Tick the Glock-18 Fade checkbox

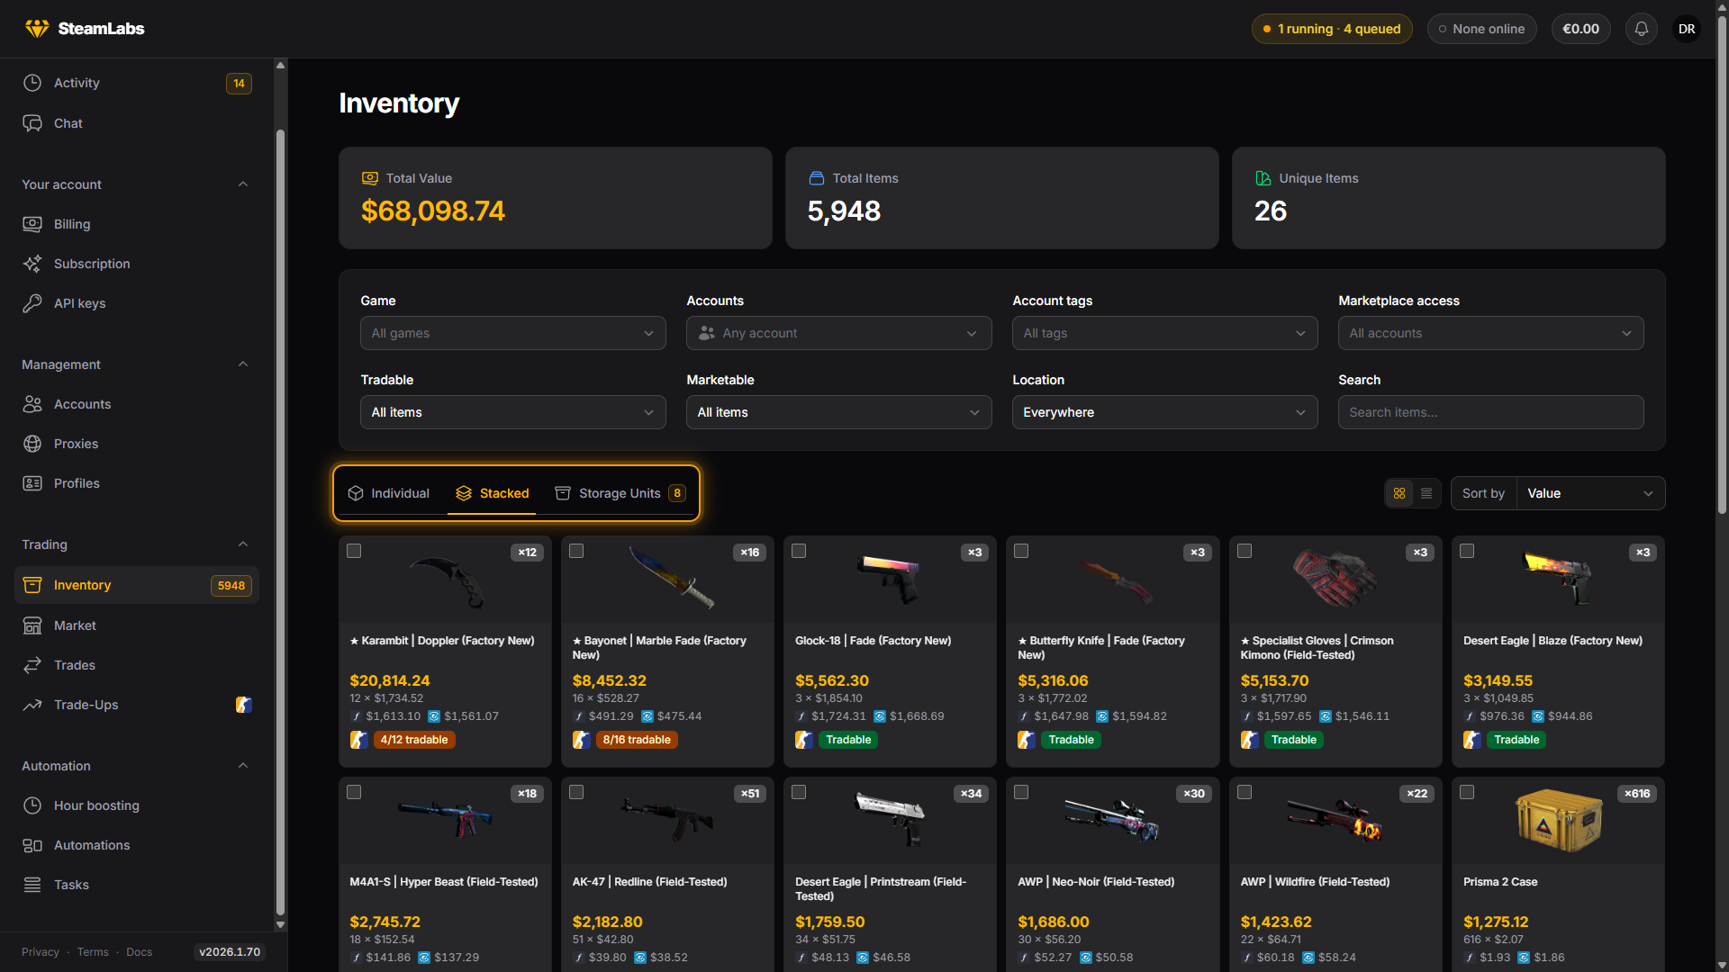[799, 551]
